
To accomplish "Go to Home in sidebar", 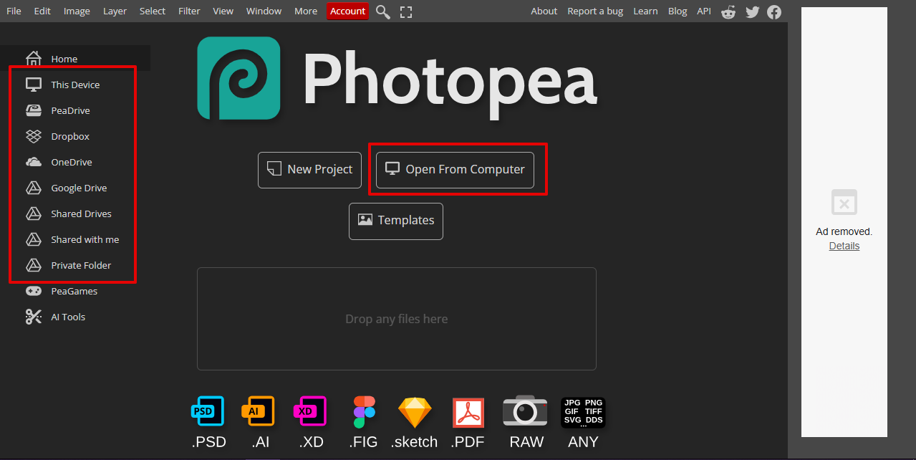I will (75, 59).
